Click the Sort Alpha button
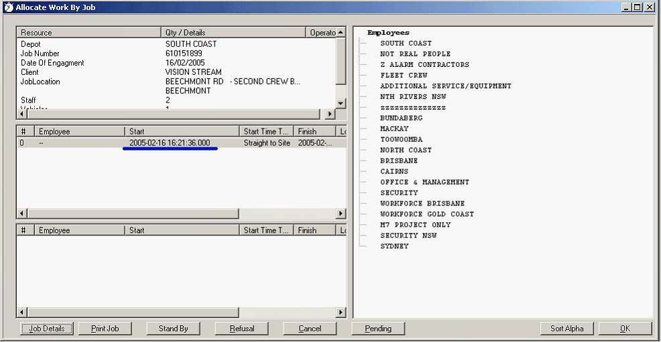Image resolution: width=661 pixels, height=342 pixels. coord(567,329)
